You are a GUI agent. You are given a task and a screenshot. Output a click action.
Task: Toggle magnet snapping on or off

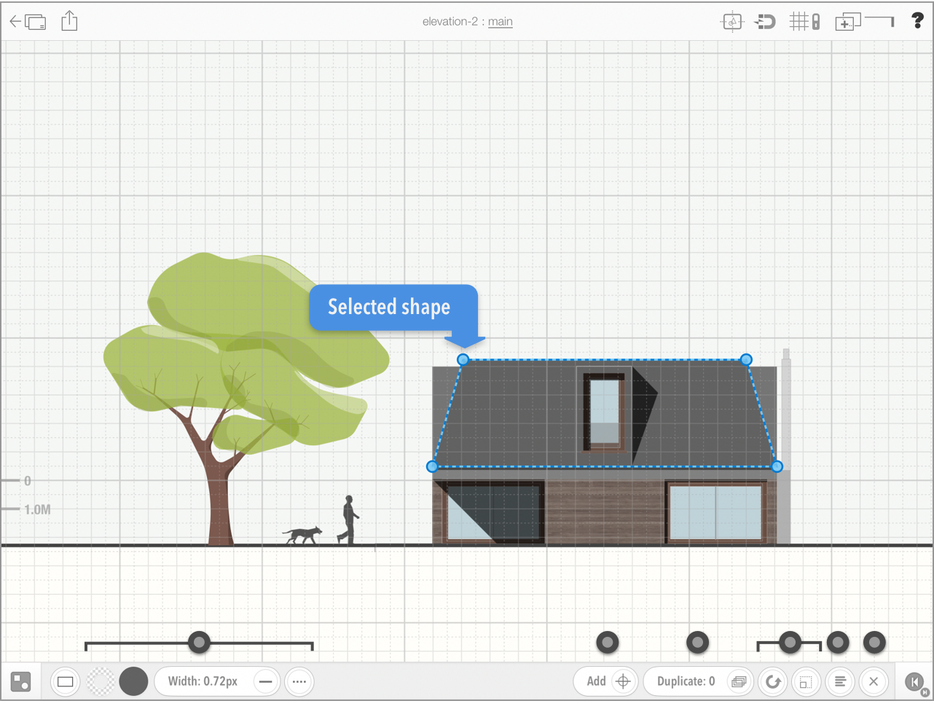(x=765, y=22)
